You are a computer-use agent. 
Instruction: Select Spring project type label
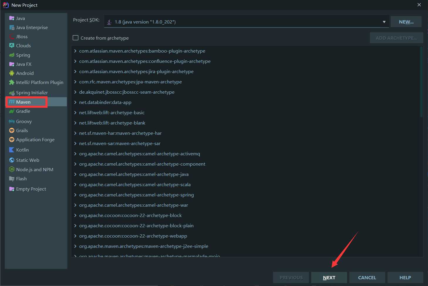click(x=23, y=55)
